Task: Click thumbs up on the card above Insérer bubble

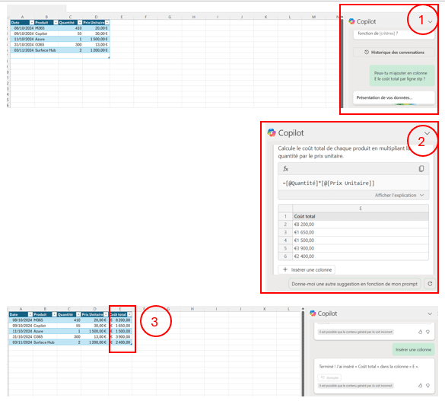Action: click(421, 332)
